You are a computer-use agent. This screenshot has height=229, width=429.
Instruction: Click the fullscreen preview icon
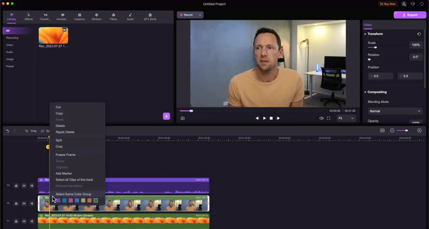pos(329,118)
